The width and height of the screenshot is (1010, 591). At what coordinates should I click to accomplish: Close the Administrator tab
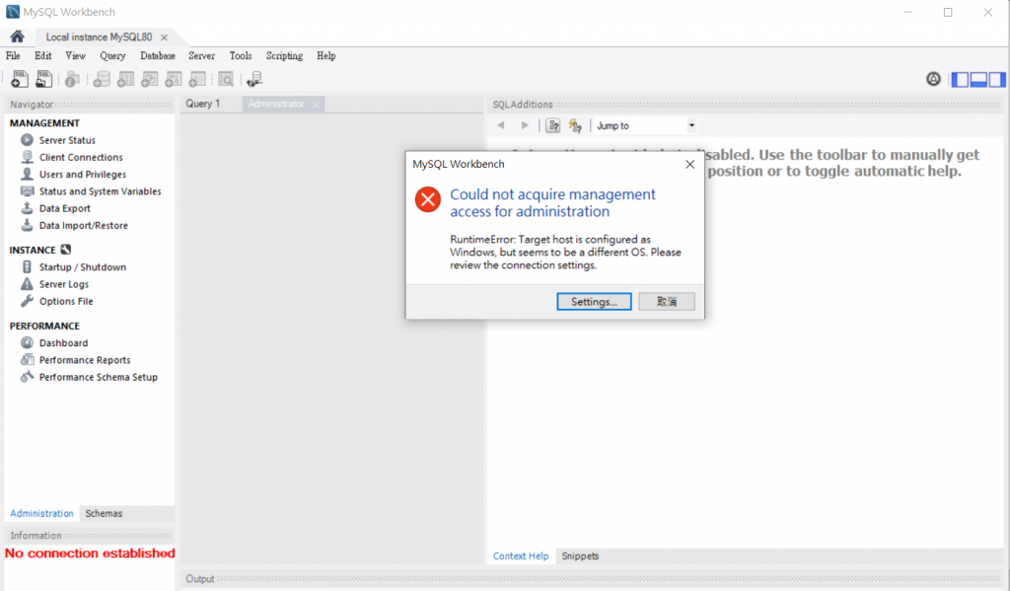[316, 105]
